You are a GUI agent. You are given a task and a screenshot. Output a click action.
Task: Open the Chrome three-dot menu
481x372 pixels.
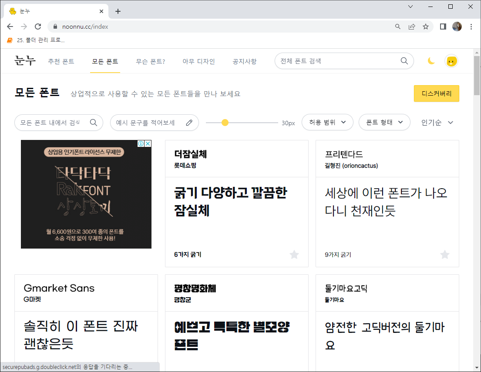[x=471, y=27]
